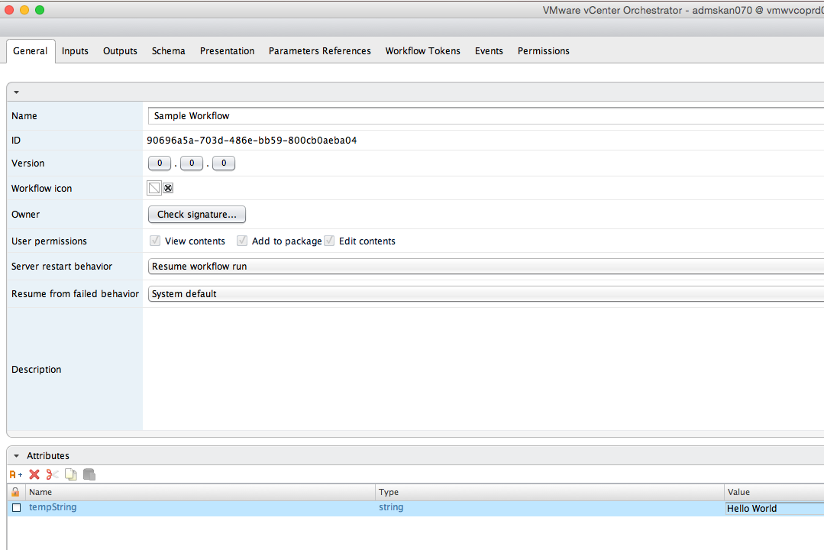Image resolution: width=824 pixels, height=550 pixels.
Task: Toggle the Edit contents checkbox
Action: coord(329,241)
